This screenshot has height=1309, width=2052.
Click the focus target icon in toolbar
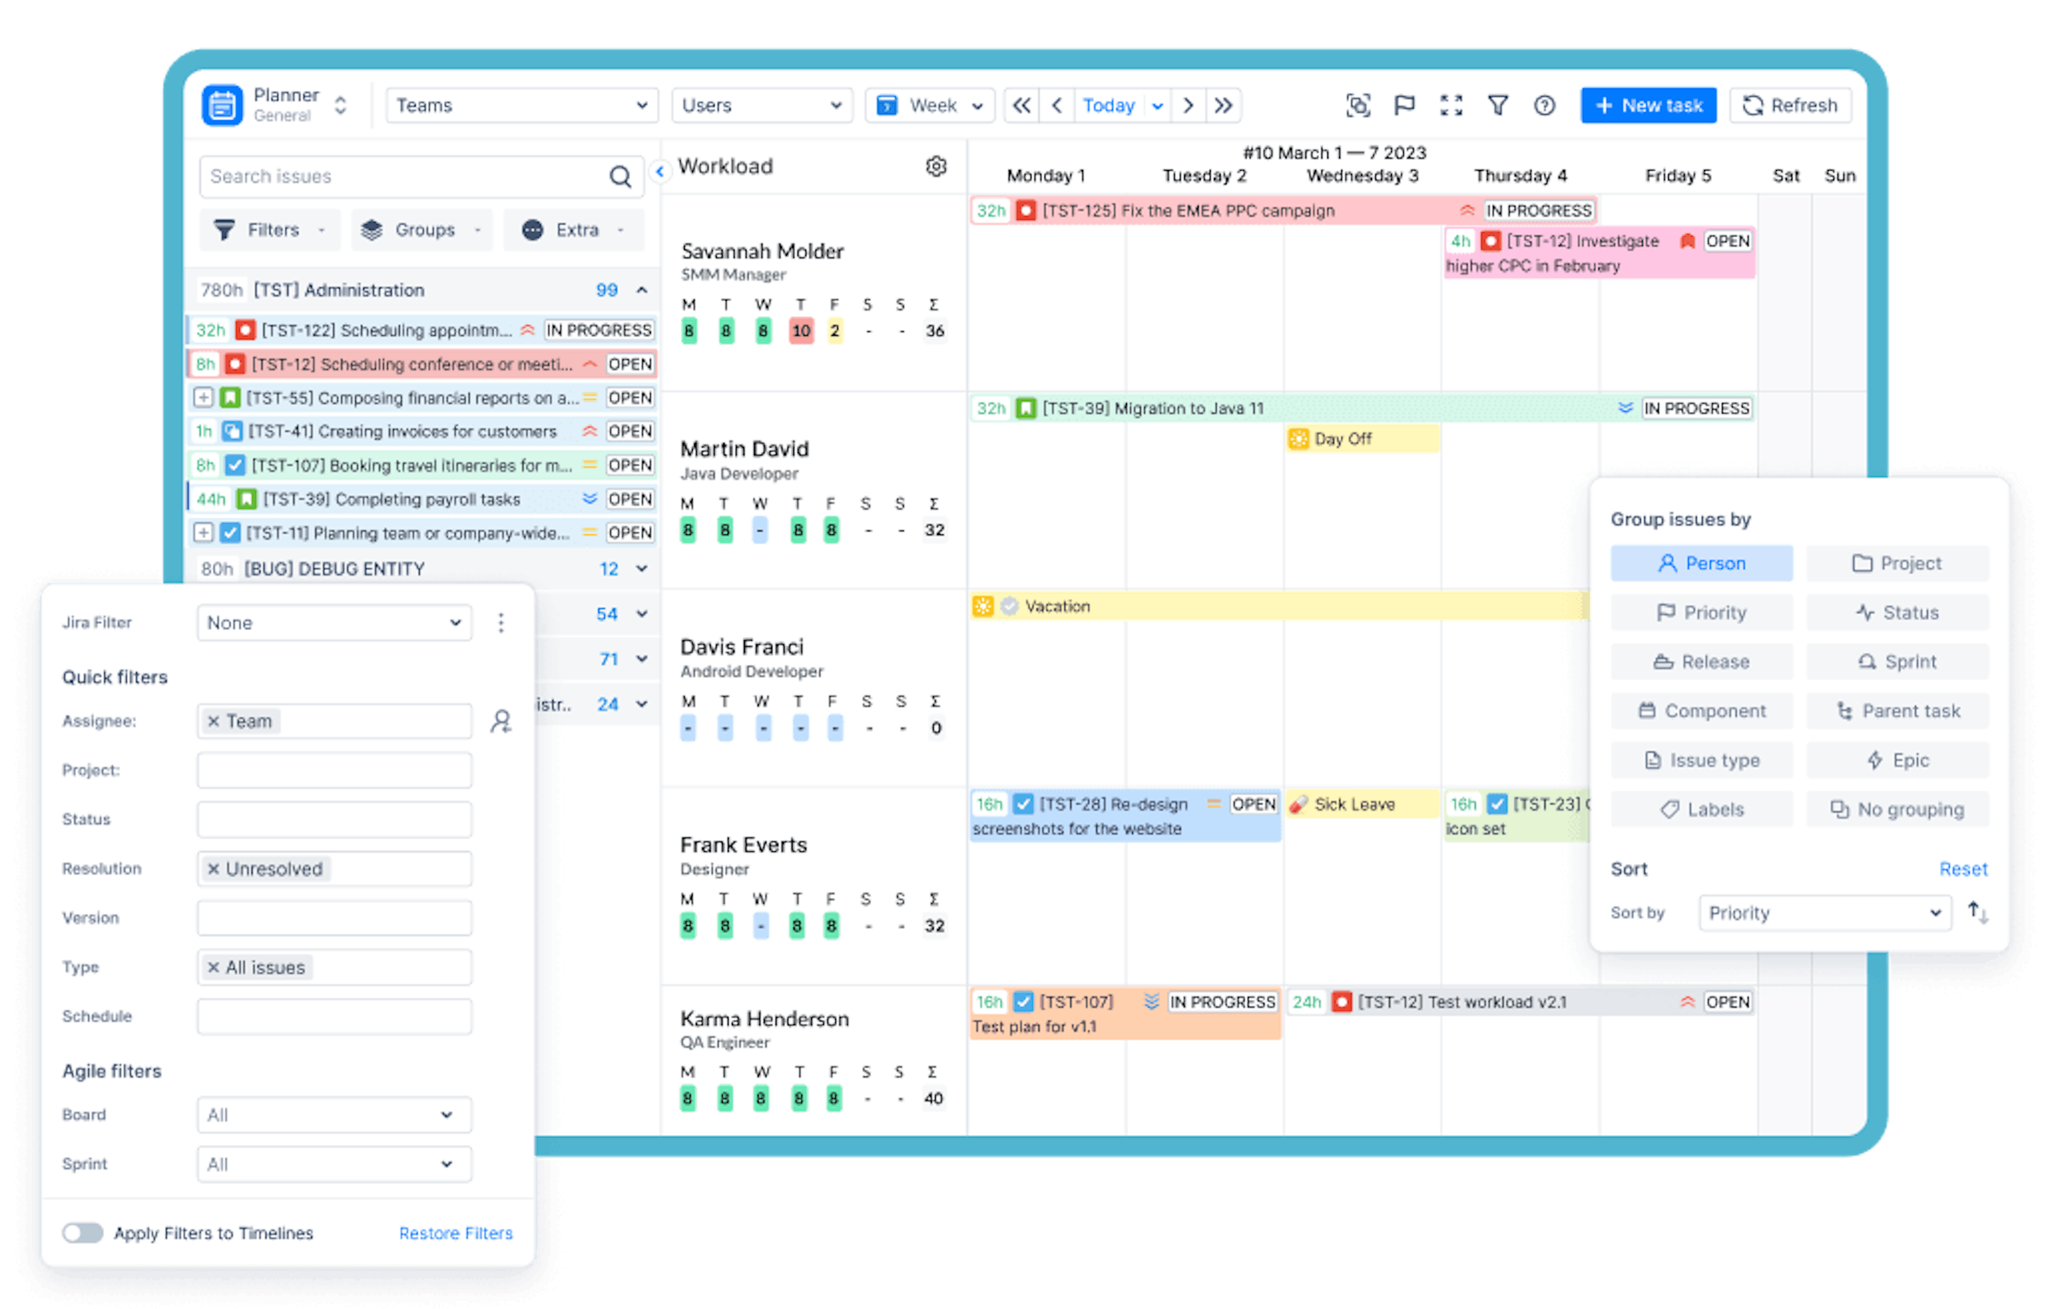click(x=1357, y=106)
